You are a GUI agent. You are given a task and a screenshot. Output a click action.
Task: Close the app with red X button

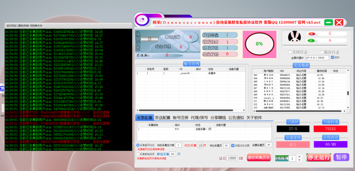pos(339,22)
